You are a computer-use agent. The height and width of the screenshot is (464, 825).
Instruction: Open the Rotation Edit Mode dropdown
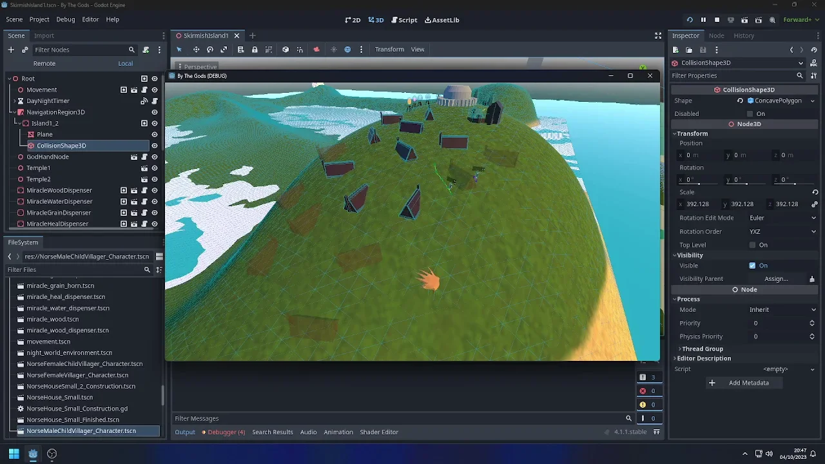tap(782, 218)
